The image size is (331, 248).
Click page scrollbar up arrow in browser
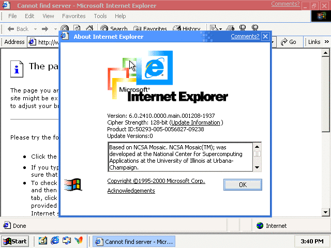325,53
